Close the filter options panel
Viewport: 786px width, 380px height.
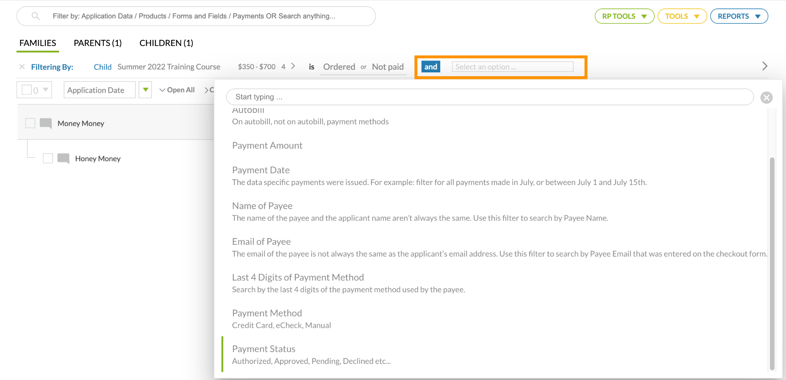pyautogui.click(x=766, y=98)
